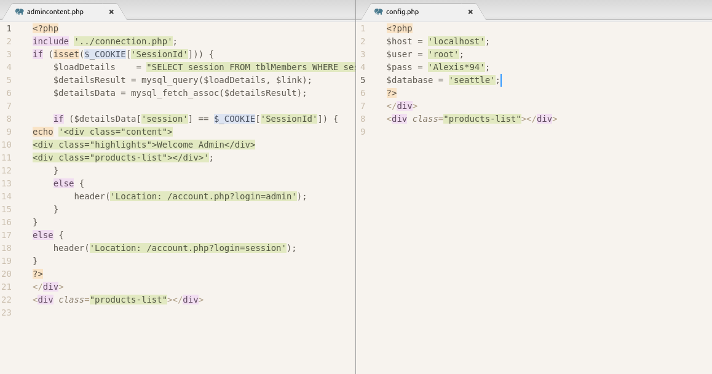The width and height of the screenshot is (712, 374).
Task: Click the 'root' user value
Action: point(443,54)
